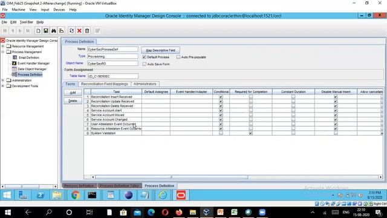Show hidden icons in host system tray
This screenshot has height=218, width=387.
pos(313,213)
